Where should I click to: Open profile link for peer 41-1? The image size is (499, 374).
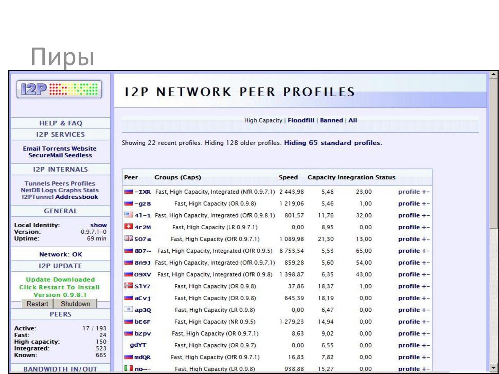pos(409,215)
